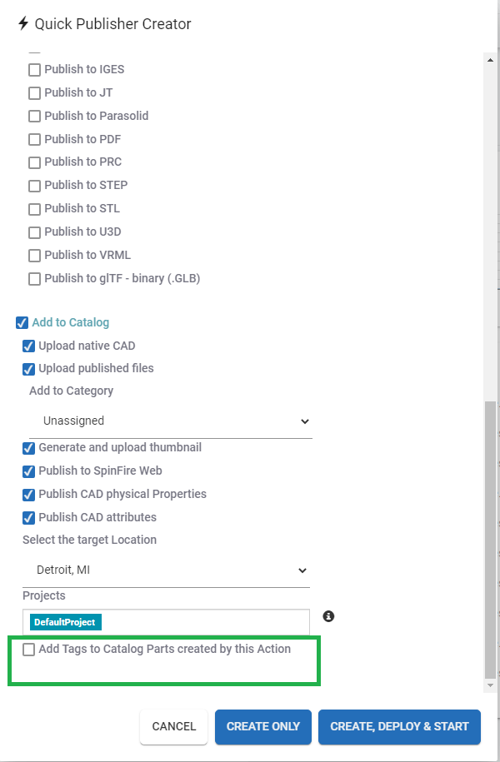Image resolution: width=500 pixels, height=762 pixels.
Task: Enable Add Tags to Catalog Parts checkbox
Action: (28, 650)
